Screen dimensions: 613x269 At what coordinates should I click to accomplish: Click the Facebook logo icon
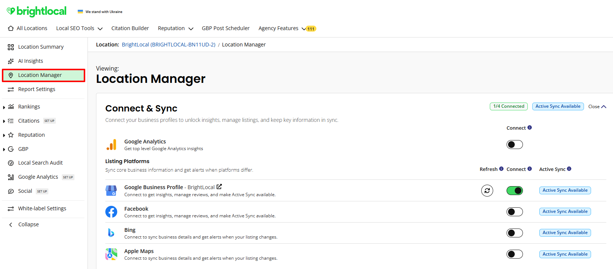111,212
